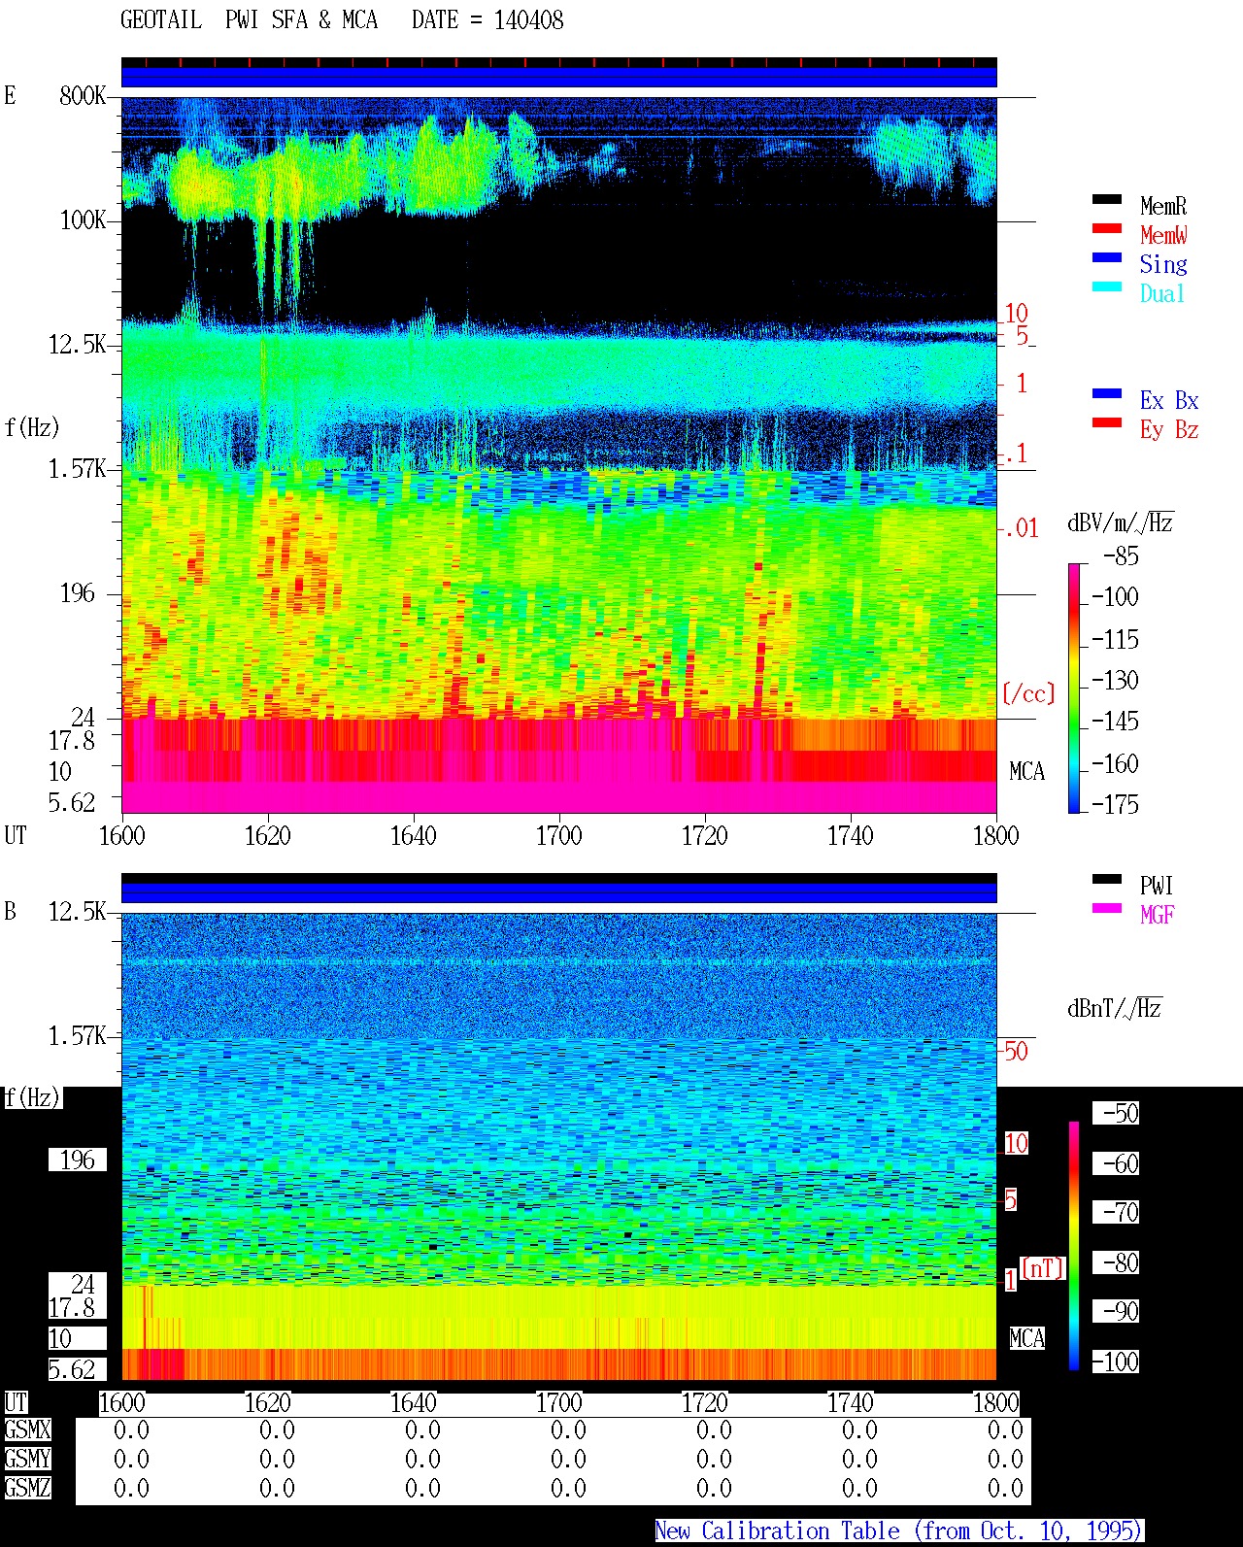Click the GSMY value at 1720
The image size is (1243, 1547).
tap(714, 1459)
